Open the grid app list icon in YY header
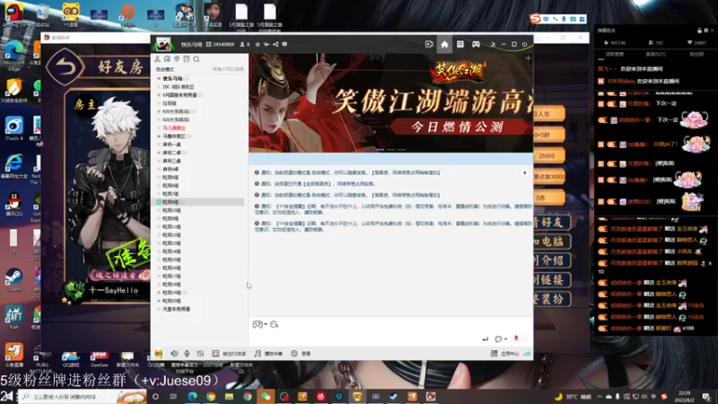 tap(460, 44)
